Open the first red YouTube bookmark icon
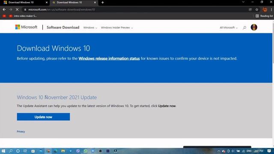 [4, 16]
